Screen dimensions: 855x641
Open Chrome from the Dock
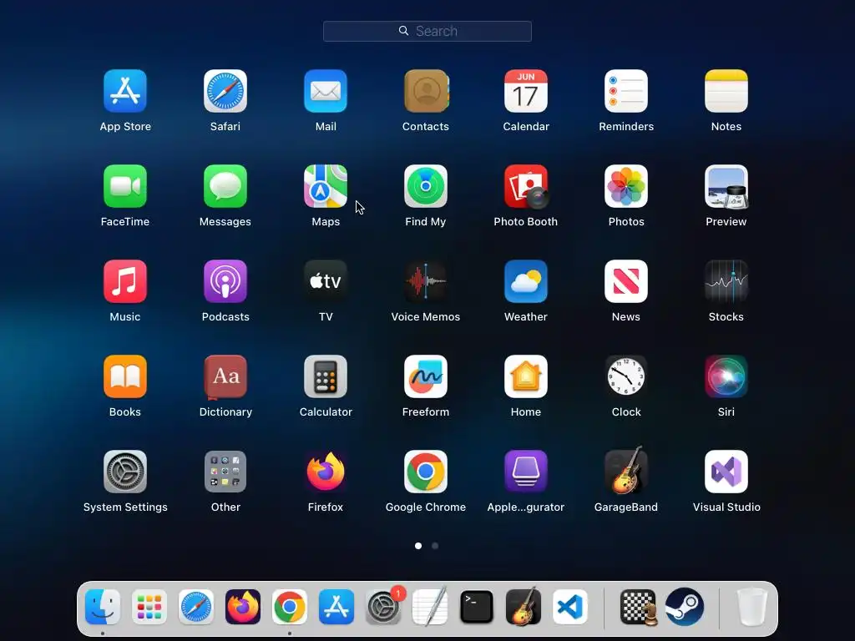[x=290, y=607]
